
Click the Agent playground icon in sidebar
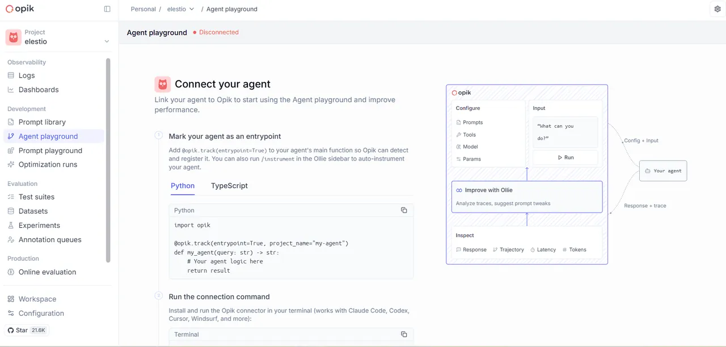click(x=11, y=136)
